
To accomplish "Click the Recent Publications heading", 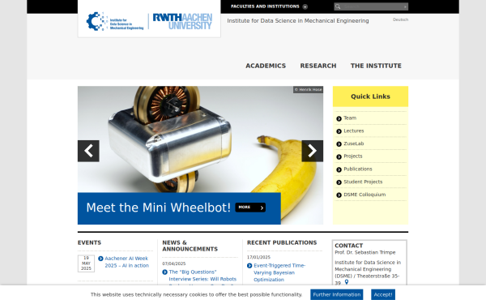I will 282,243.
